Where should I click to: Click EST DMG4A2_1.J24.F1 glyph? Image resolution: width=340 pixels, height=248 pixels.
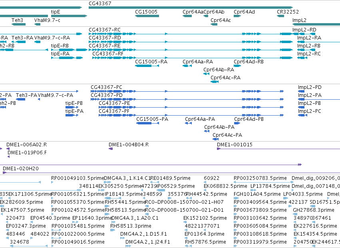[128, 246]
